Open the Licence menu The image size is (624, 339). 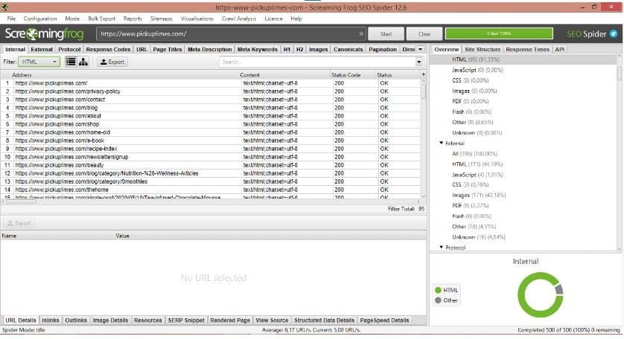(x=273, y=19)
